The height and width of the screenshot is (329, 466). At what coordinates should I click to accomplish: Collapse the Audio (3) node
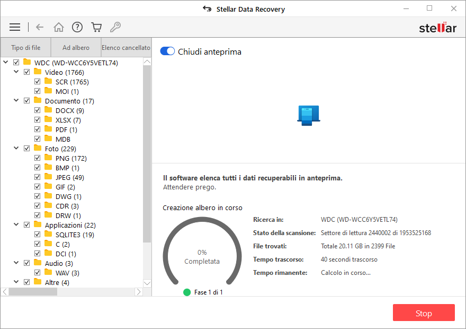[16, 262]
